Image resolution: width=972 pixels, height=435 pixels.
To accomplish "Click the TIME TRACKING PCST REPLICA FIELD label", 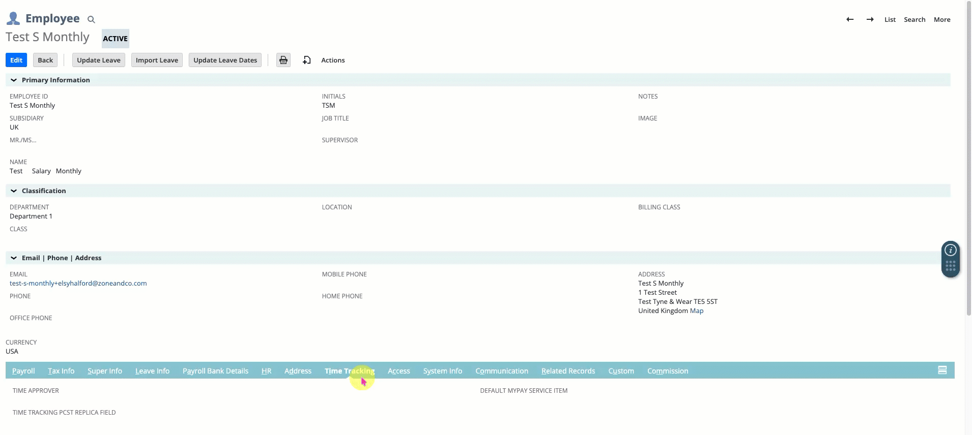I will pos(64,412).
